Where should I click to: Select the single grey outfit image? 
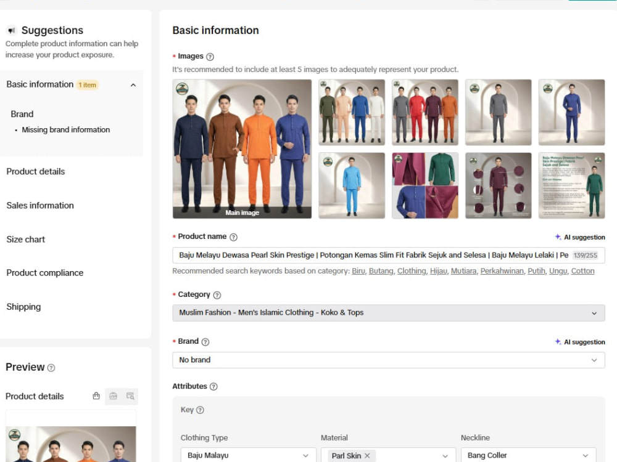(498, 112)
